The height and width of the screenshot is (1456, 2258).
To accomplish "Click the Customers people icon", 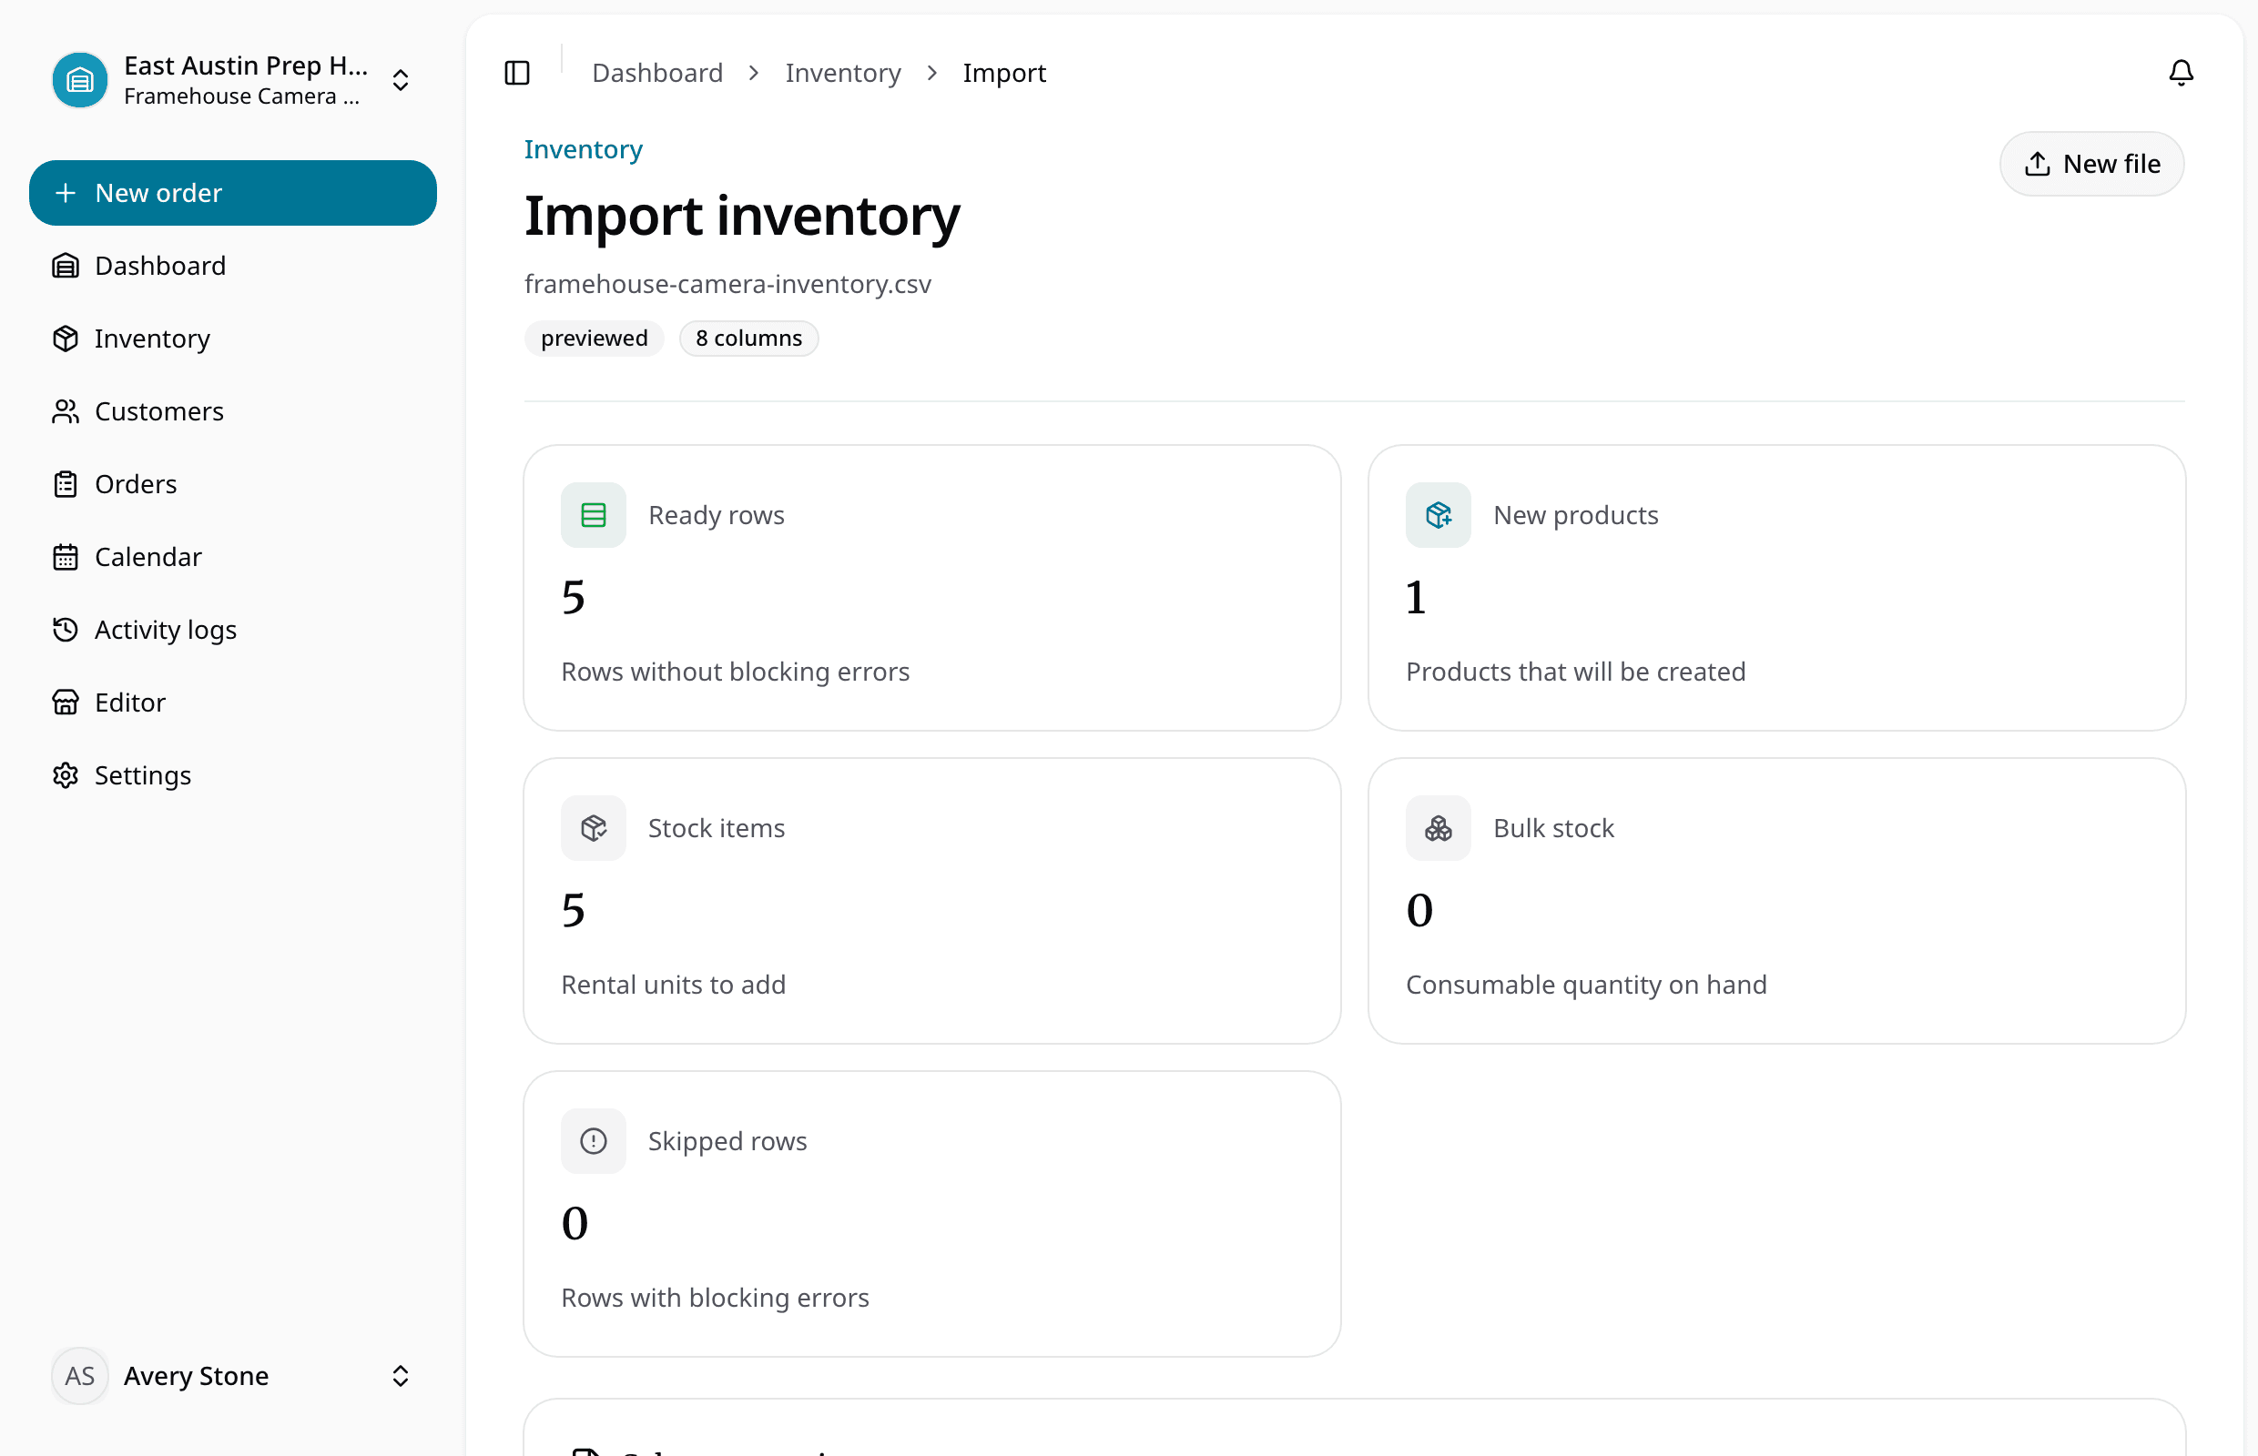I will click(66, 411).
